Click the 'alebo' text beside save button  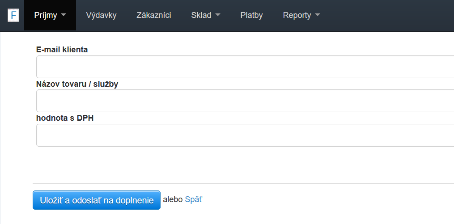pos(173,200)
